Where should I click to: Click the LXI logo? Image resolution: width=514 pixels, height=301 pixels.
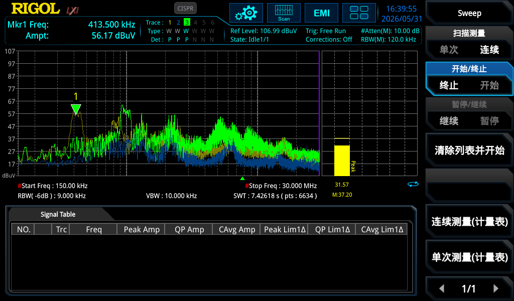[x=72, y=11]
